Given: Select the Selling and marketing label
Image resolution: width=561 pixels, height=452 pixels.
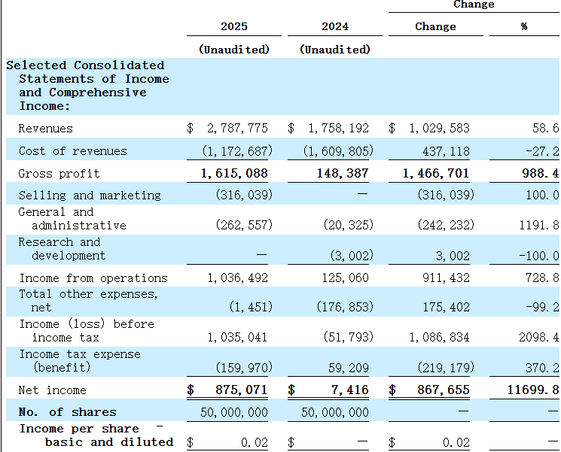Looking at the screenshot, I should 90,196.
